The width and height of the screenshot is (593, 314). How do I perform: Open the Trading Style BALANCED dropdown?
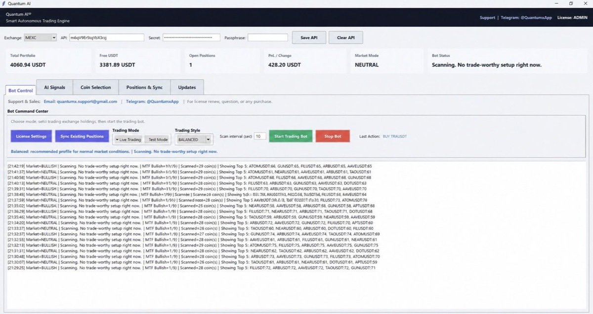pyautogui.click(x=194, y=140)
